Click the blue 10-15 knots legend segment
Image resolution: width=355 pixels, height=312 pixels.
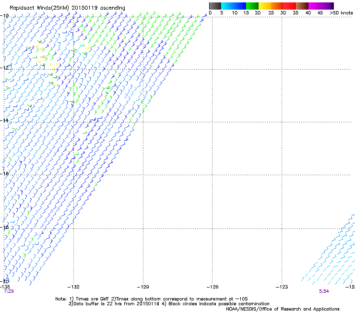click(240, 6)
